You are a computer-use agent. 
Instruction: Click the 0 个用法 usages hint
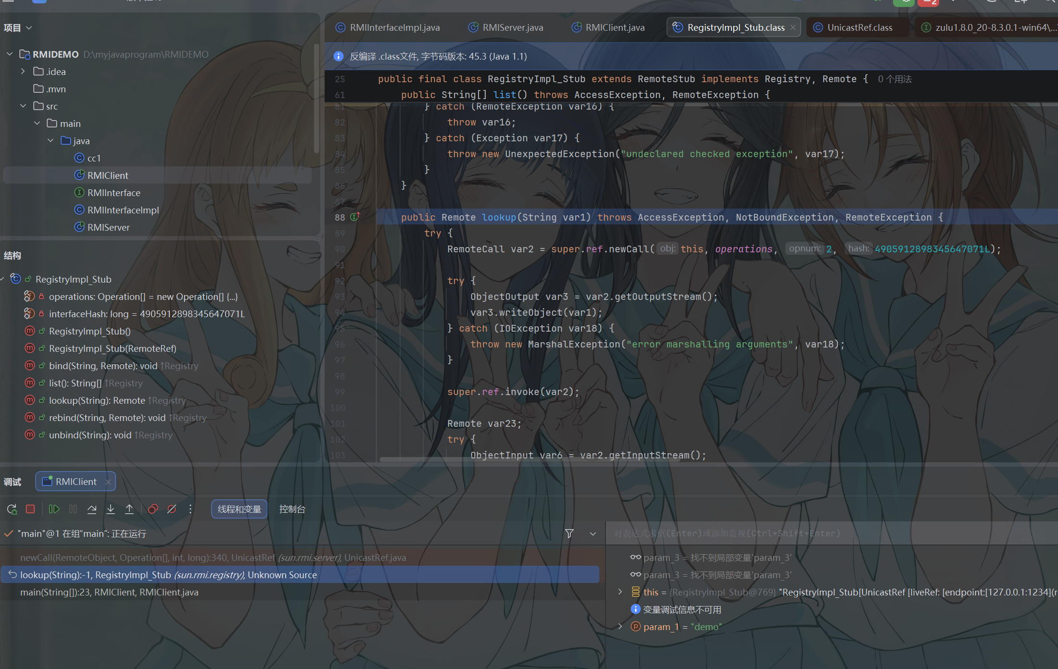pyautogui.click(x=895, y=79)
